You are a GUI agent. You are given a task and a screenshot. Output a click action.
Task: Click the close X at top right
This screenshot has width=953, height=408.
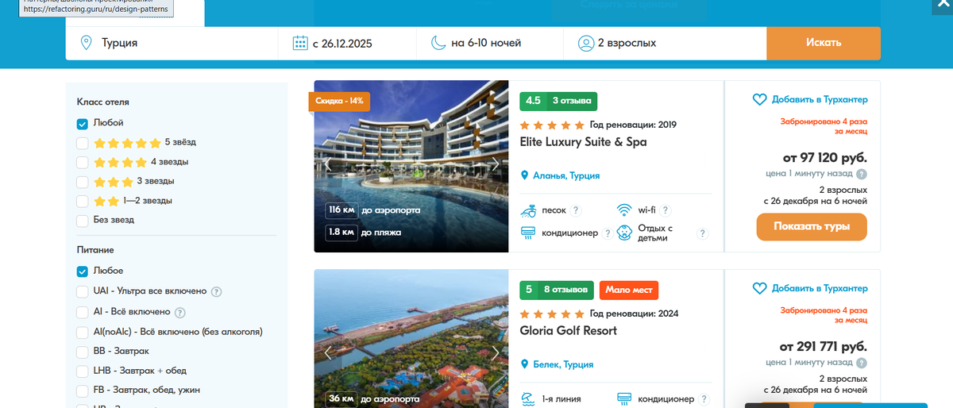tap(938, 4)
